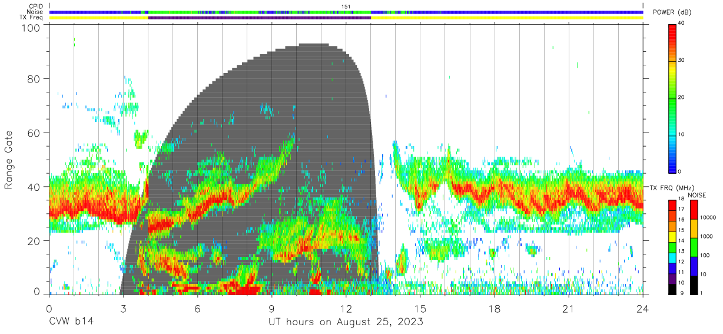
Task: Click the TX frequency color legend bar
Action: (x=673, y=247)
